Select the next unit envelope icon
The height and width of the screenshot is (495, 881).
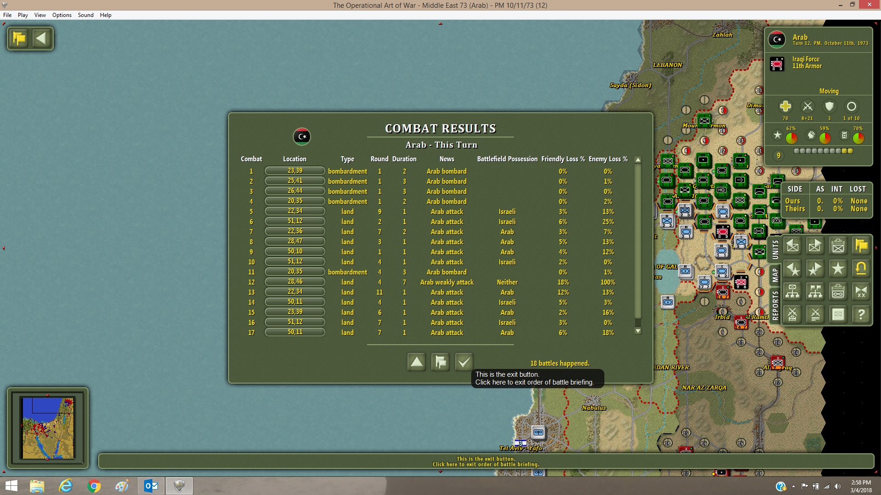[815, 246]
